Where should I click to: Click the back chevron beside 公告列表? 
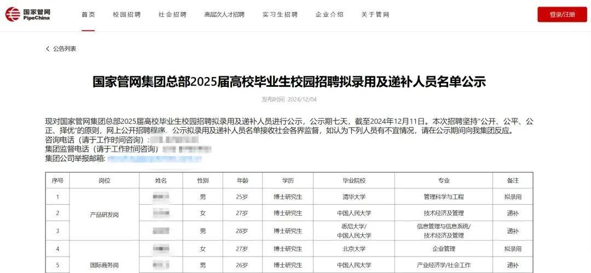(48, 49)
